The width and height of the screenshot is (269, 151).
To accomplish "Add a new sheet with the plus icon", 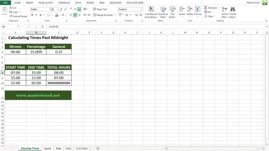I will [x=98, y=148].
